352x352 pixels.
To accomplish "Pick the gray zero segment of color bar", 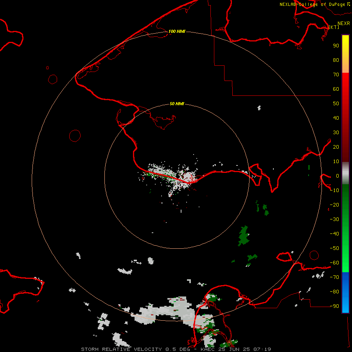I will (345, 173).
